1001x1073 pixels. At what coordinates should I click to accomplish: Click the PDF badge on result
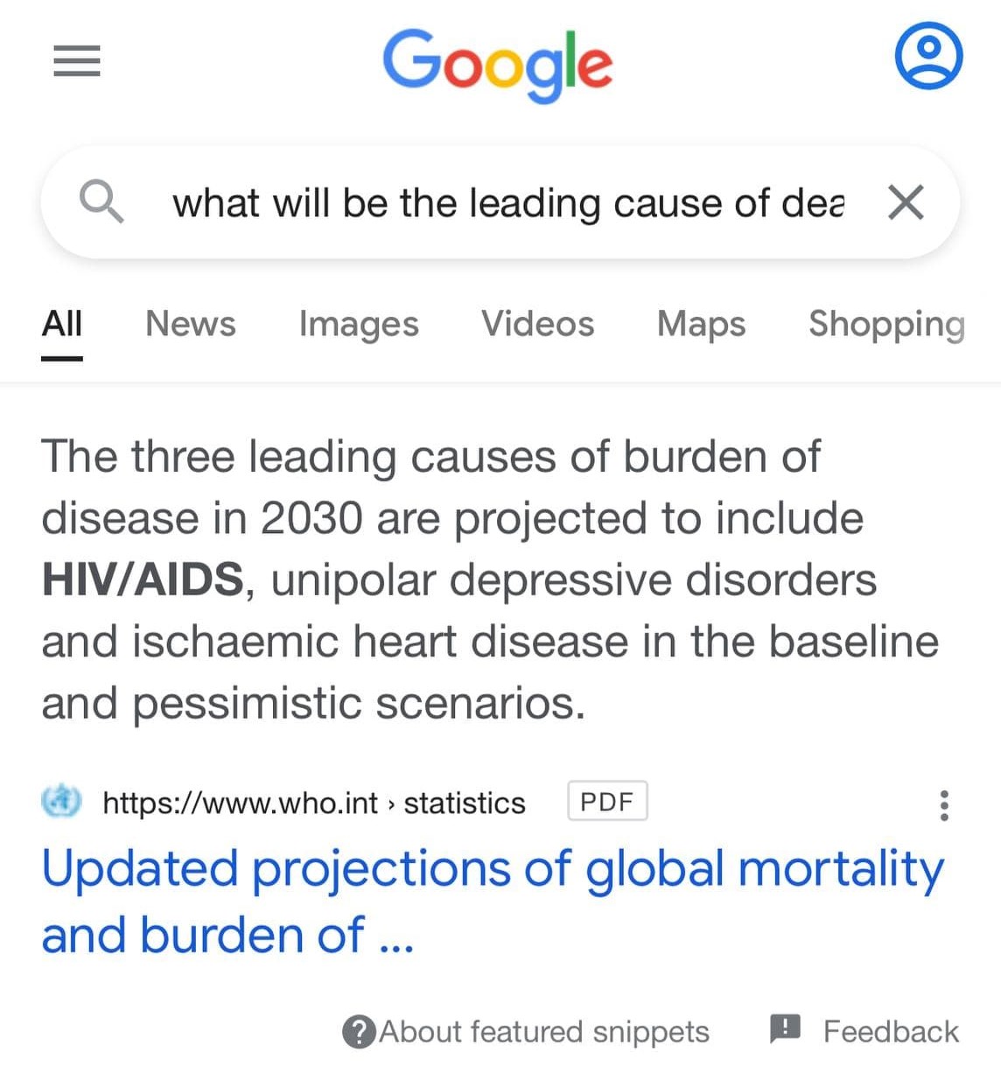coord(607,802)
